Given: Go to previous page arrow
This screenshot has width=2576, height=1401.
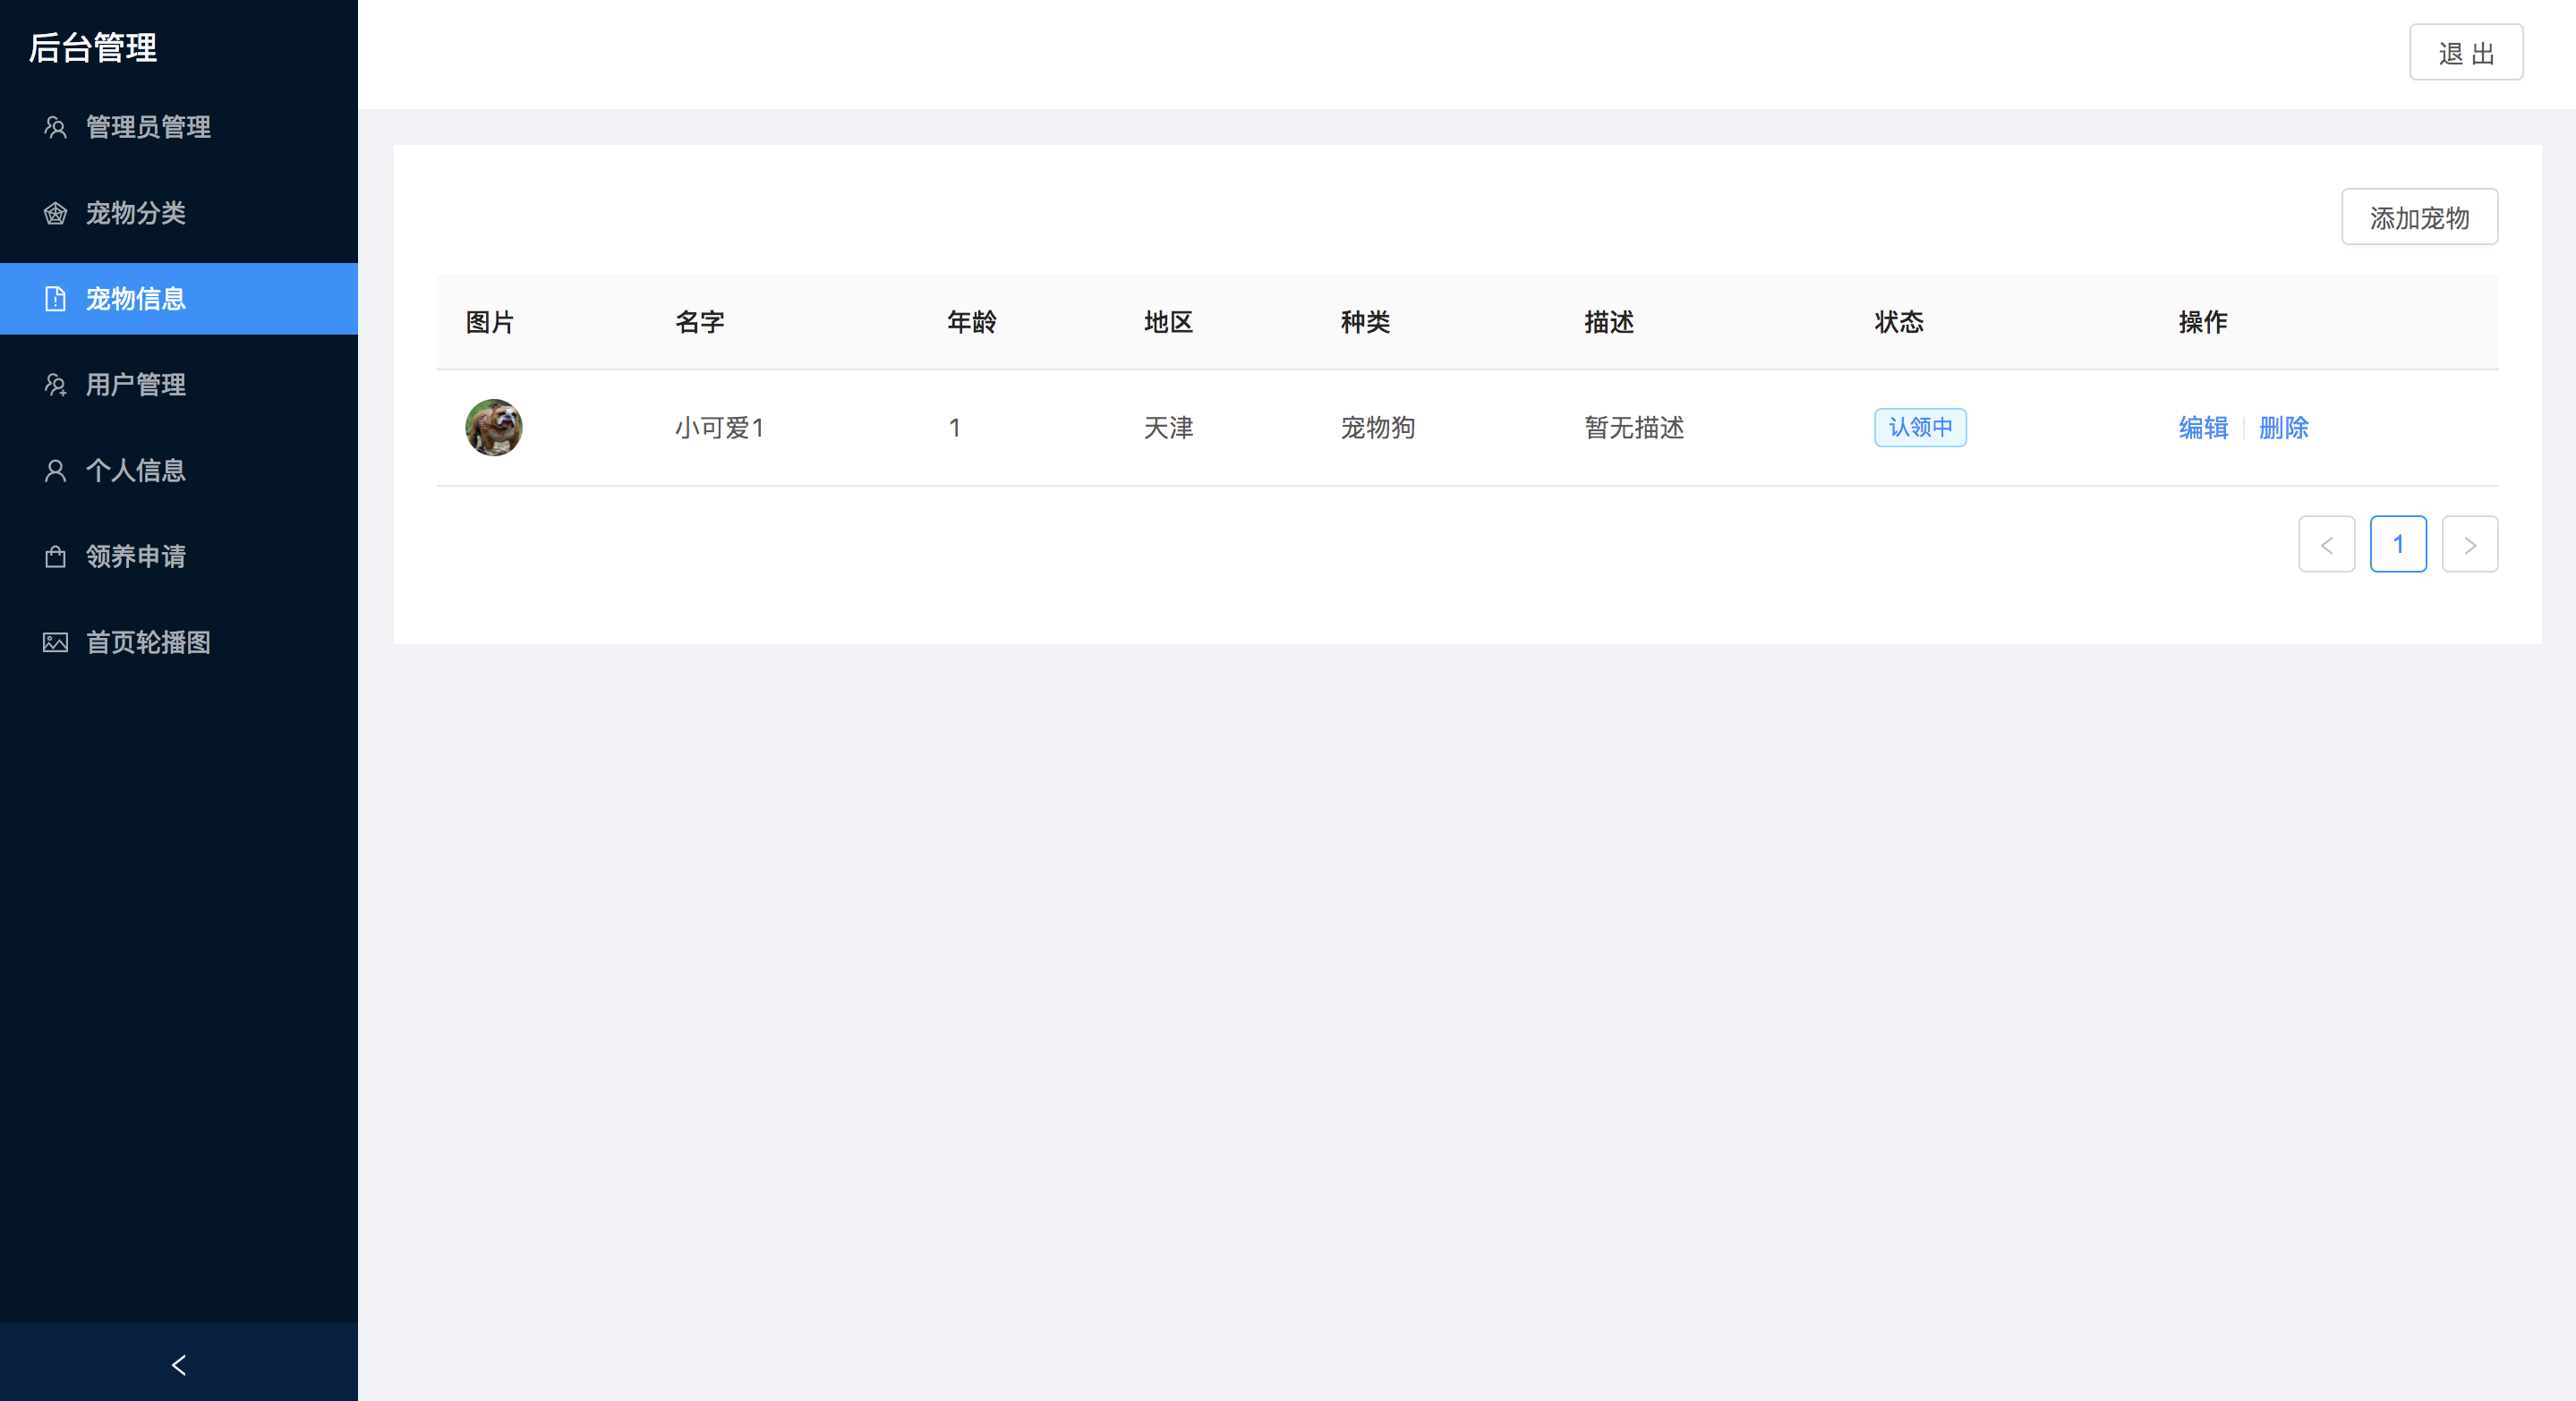Looking at the screenshot, I should coord(2326,545).
